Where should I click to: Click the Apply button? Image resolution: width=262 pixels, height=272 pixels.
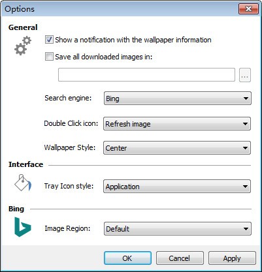point(232,258)
